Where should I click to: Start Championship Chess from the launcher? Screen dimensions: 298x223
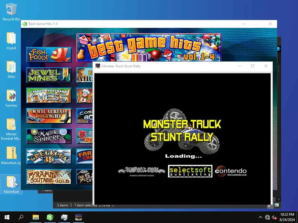click(x=49, y=95)
